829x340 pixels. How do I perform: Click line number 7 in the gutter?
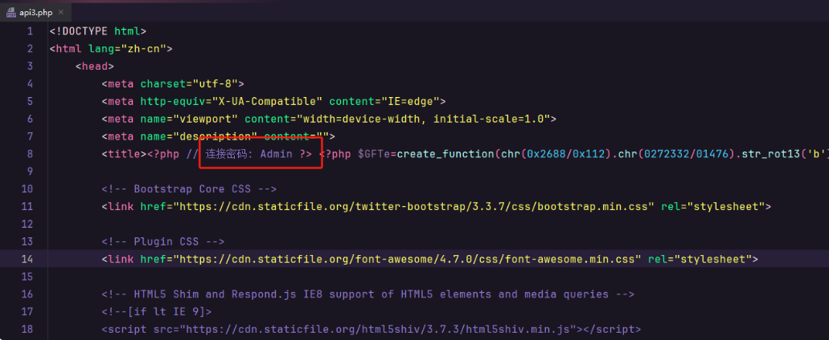pyautogui.click(x=30, y=136)
